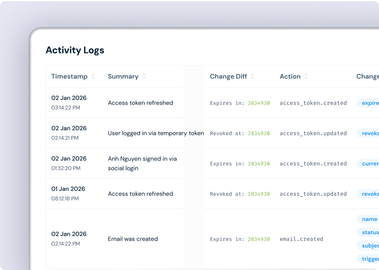This screenshot has height=270, width=379.
Task: Click 'Access token refreshed' in 01 Jan 2026 row
Action: [x=141, y=194]
